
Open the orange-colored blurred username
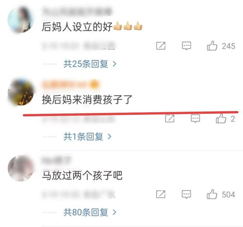coord(70,84)
